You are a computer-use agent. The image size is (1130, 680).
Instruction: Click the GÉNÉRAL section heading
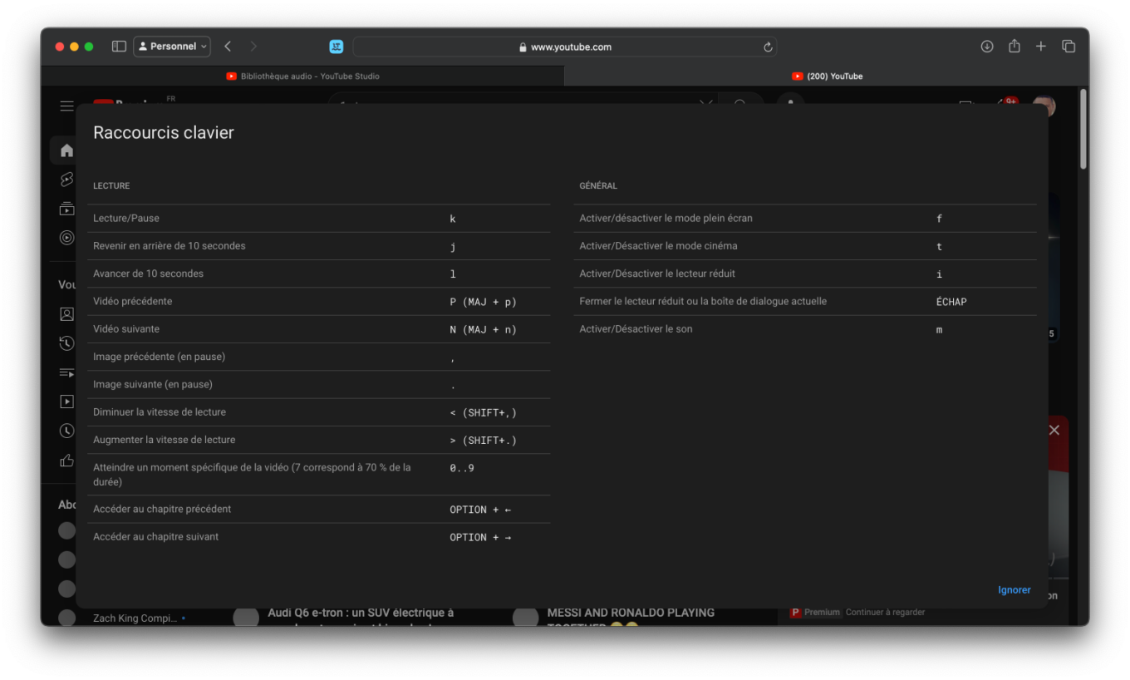[598, 185]
